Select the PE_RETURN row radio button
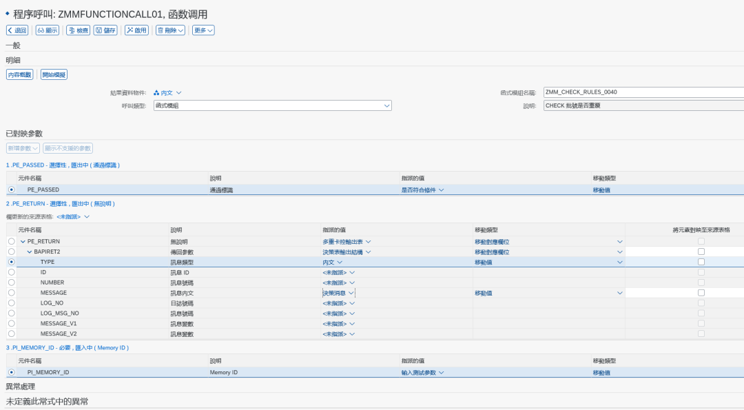The width and height of the screenshot is (744, 410). [12, 242]
